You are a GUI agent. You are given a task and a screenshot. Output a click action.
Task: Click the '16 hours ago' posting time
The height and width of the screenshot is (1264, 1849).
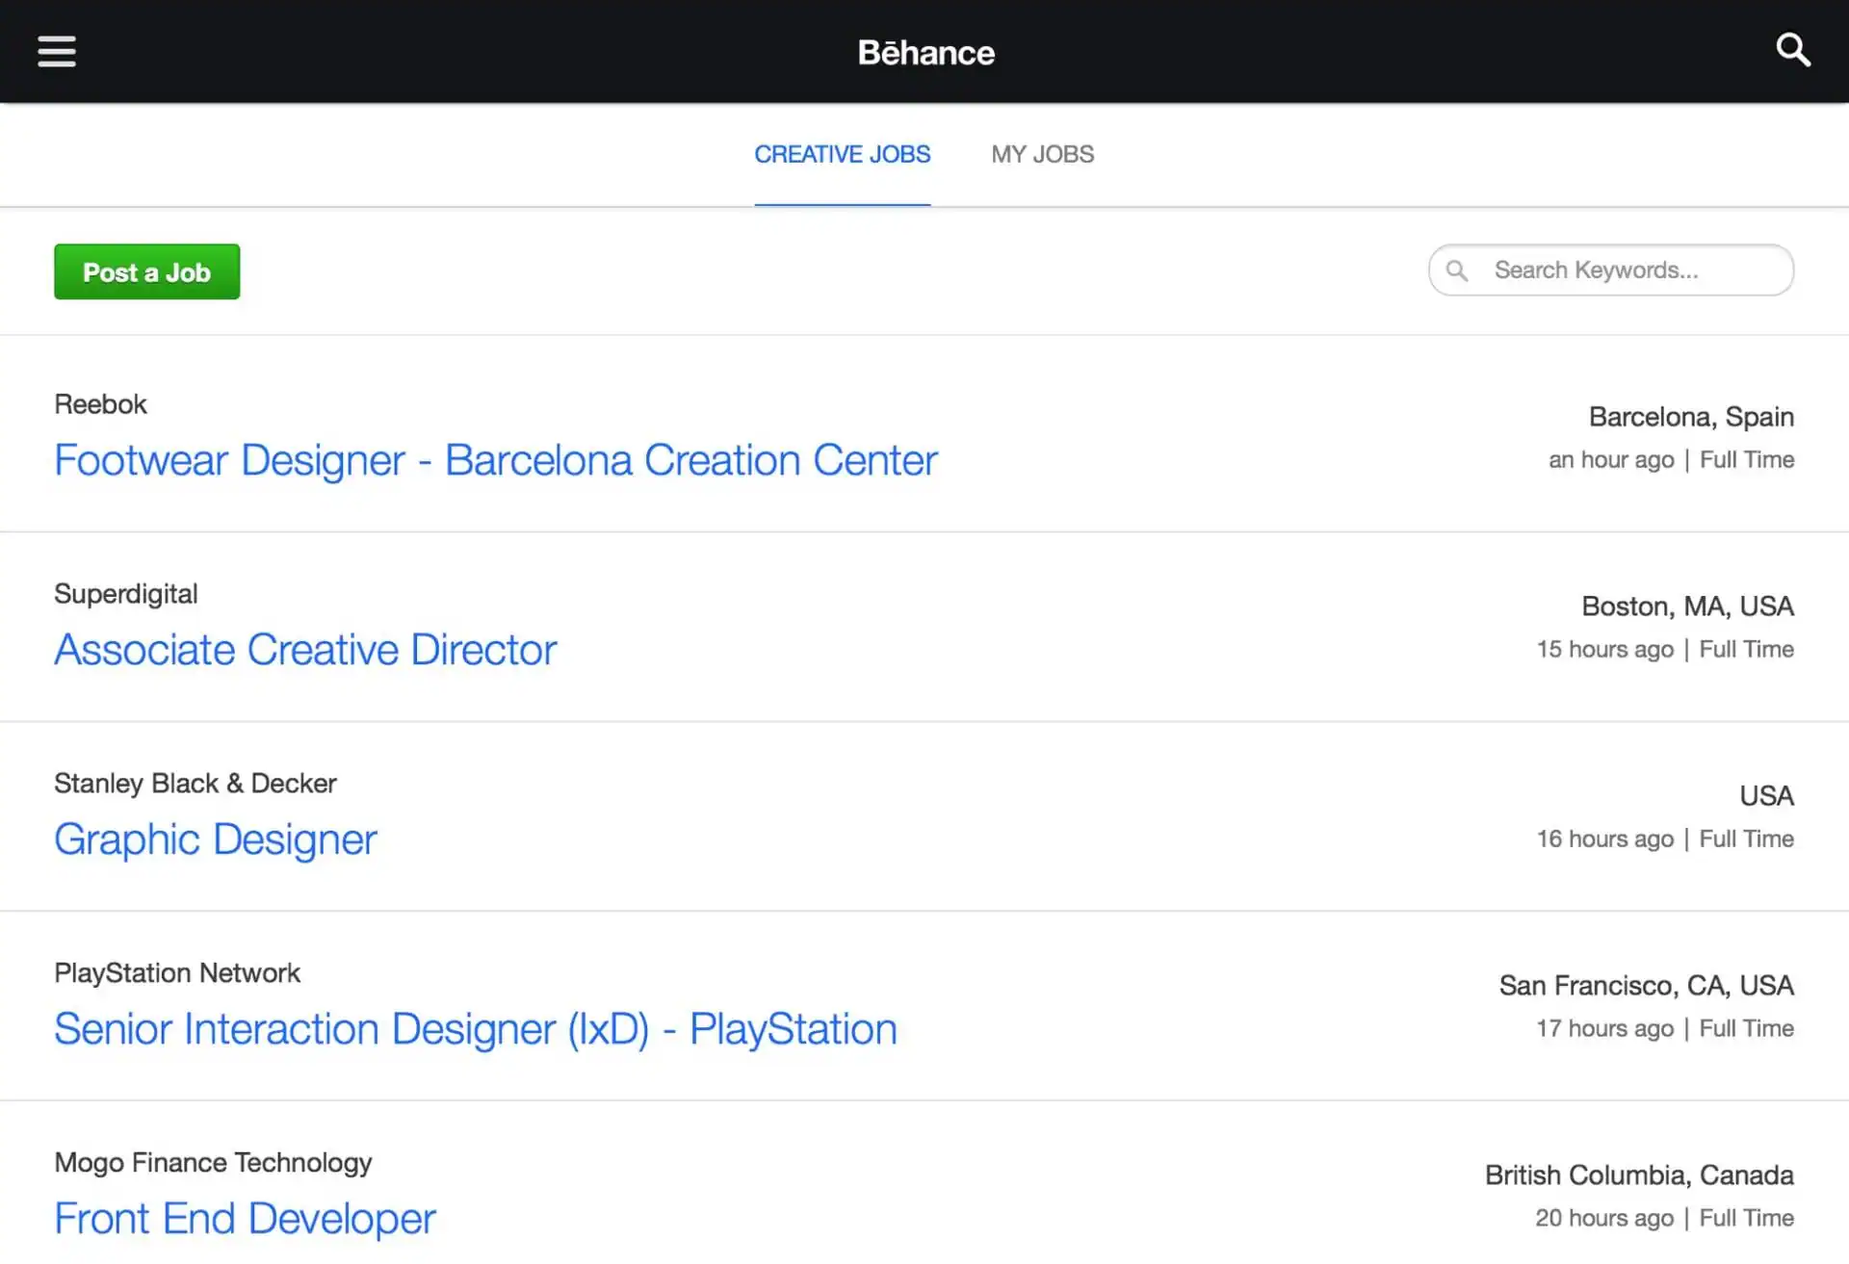pyautogui.click(x=1604, y=839)
